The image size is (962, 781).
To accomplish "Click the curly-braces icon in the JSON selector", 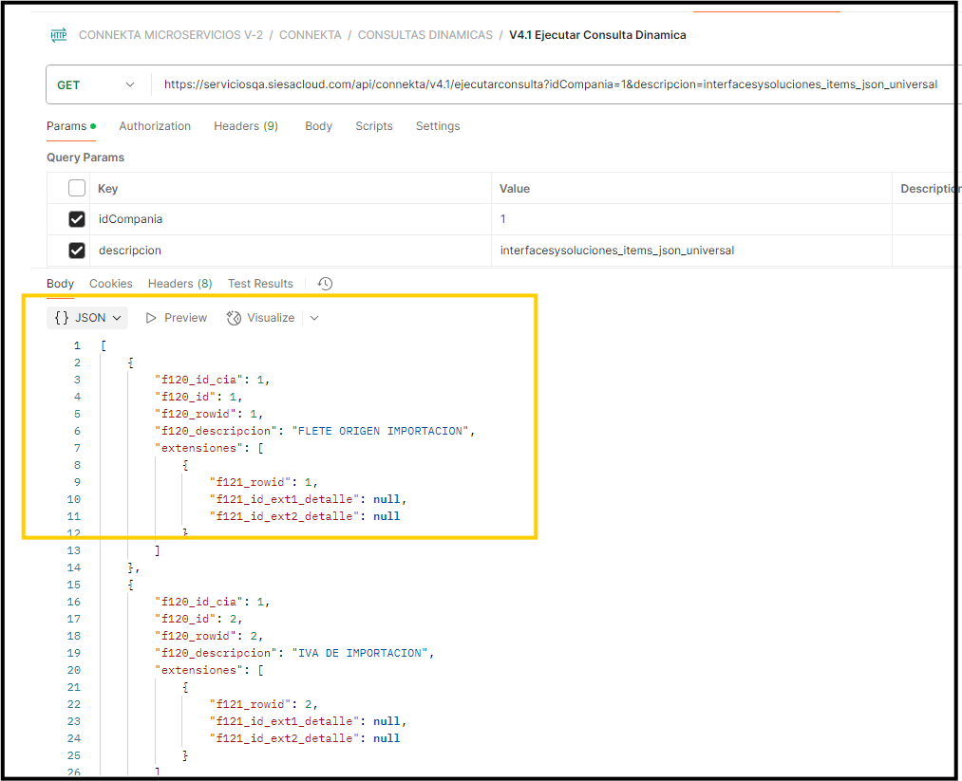I will click(62, 317).
